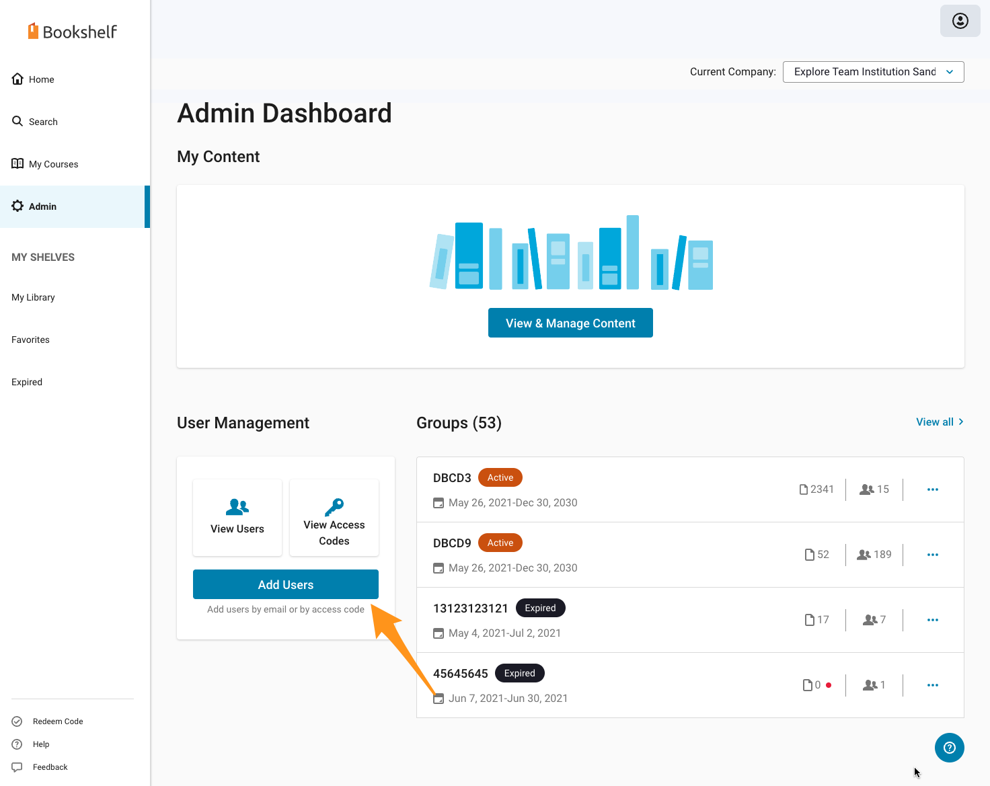This screenshot has width=990, height=786.
Task: Click the Redeem Code checkmark icon
Action: tap(17, 721)
